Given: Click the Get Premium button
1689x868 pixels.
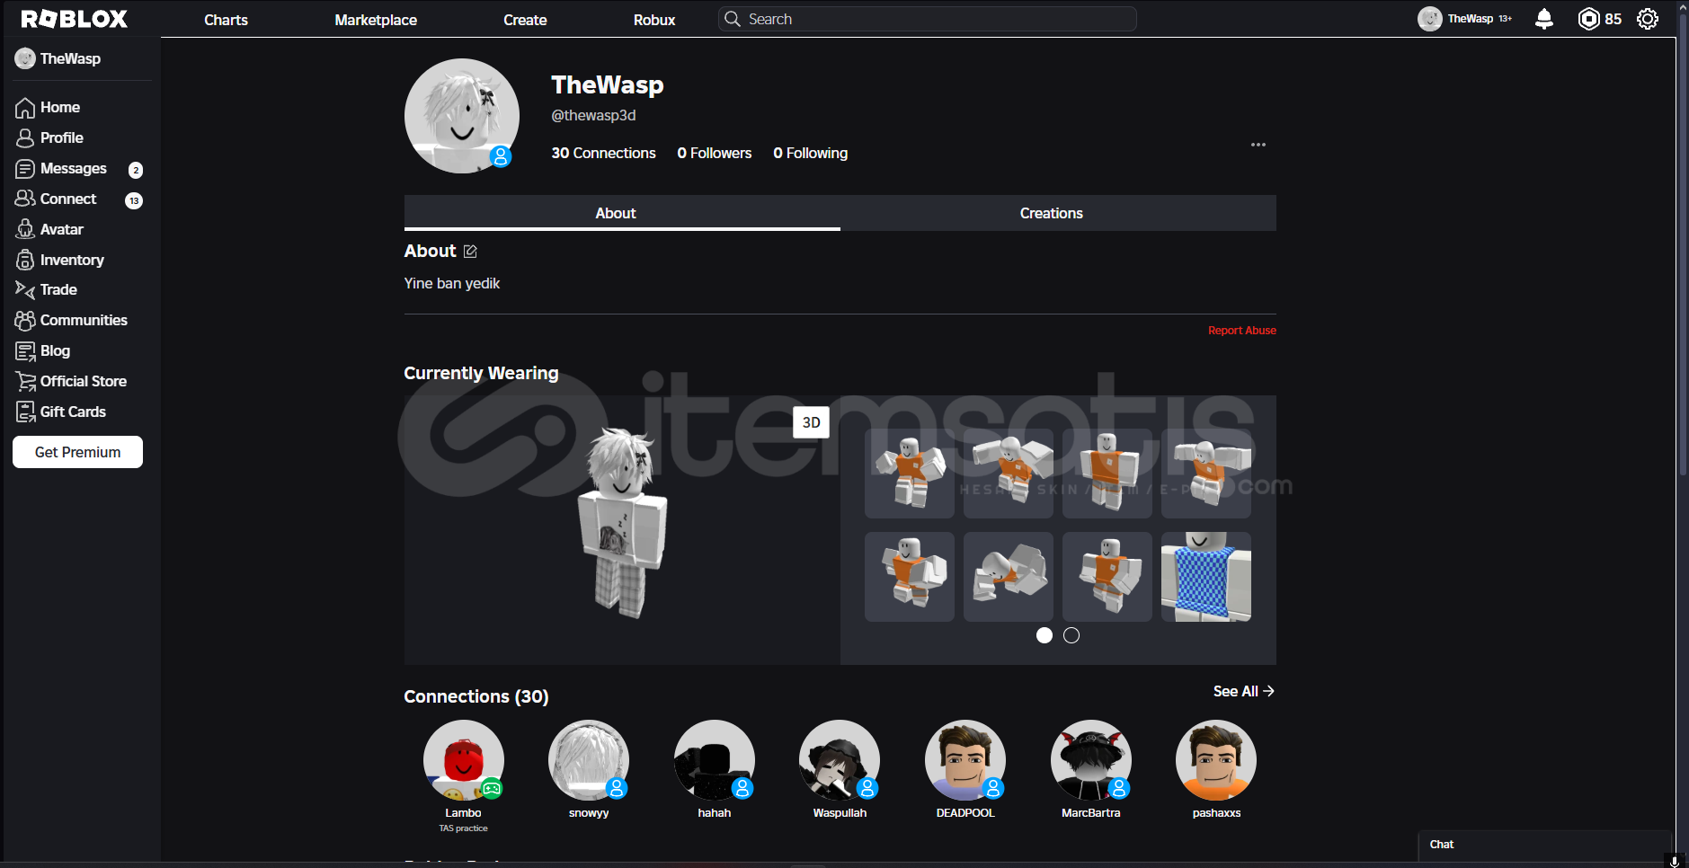Looking at the screenshot, I should 77,452.
